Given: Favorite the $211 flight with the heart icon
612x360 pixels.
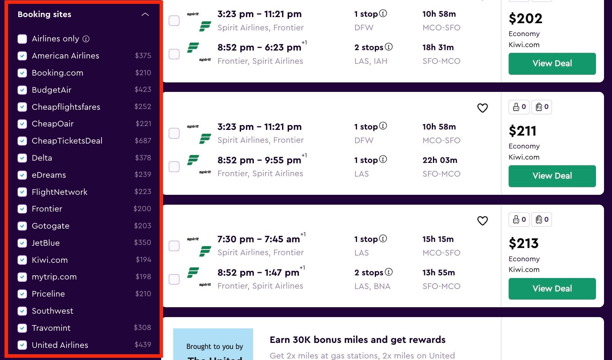Looking at the screenshot, I should point(483,108).
